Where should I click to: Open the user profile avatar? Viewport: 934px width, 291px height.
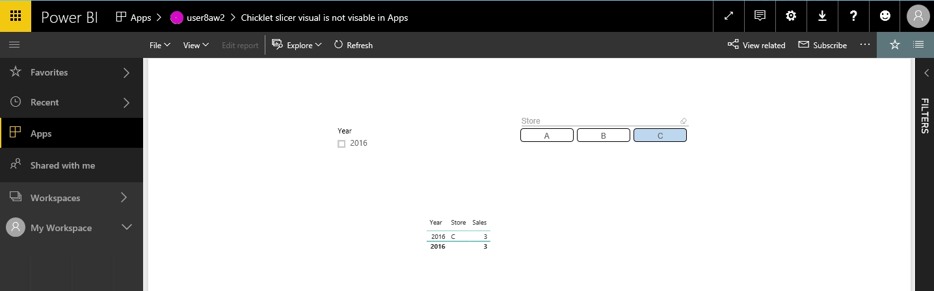pyautogui.click(x=918, y=16)
